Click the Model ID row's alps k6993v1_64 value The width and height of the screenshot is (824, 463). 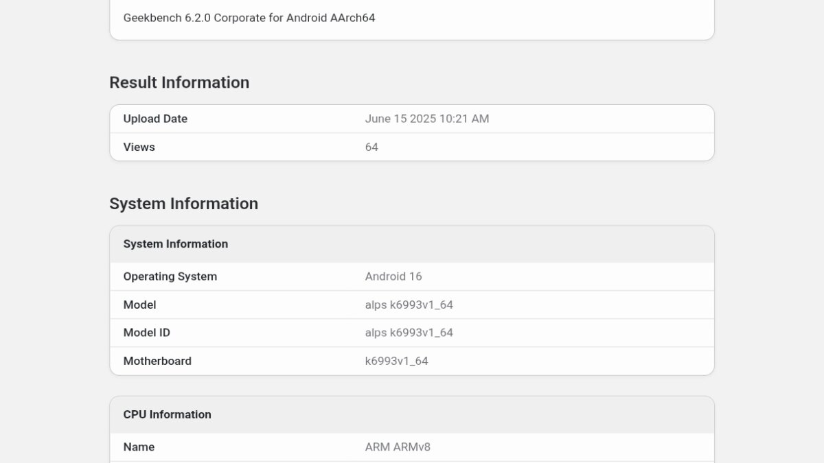(x=409, y=333)
